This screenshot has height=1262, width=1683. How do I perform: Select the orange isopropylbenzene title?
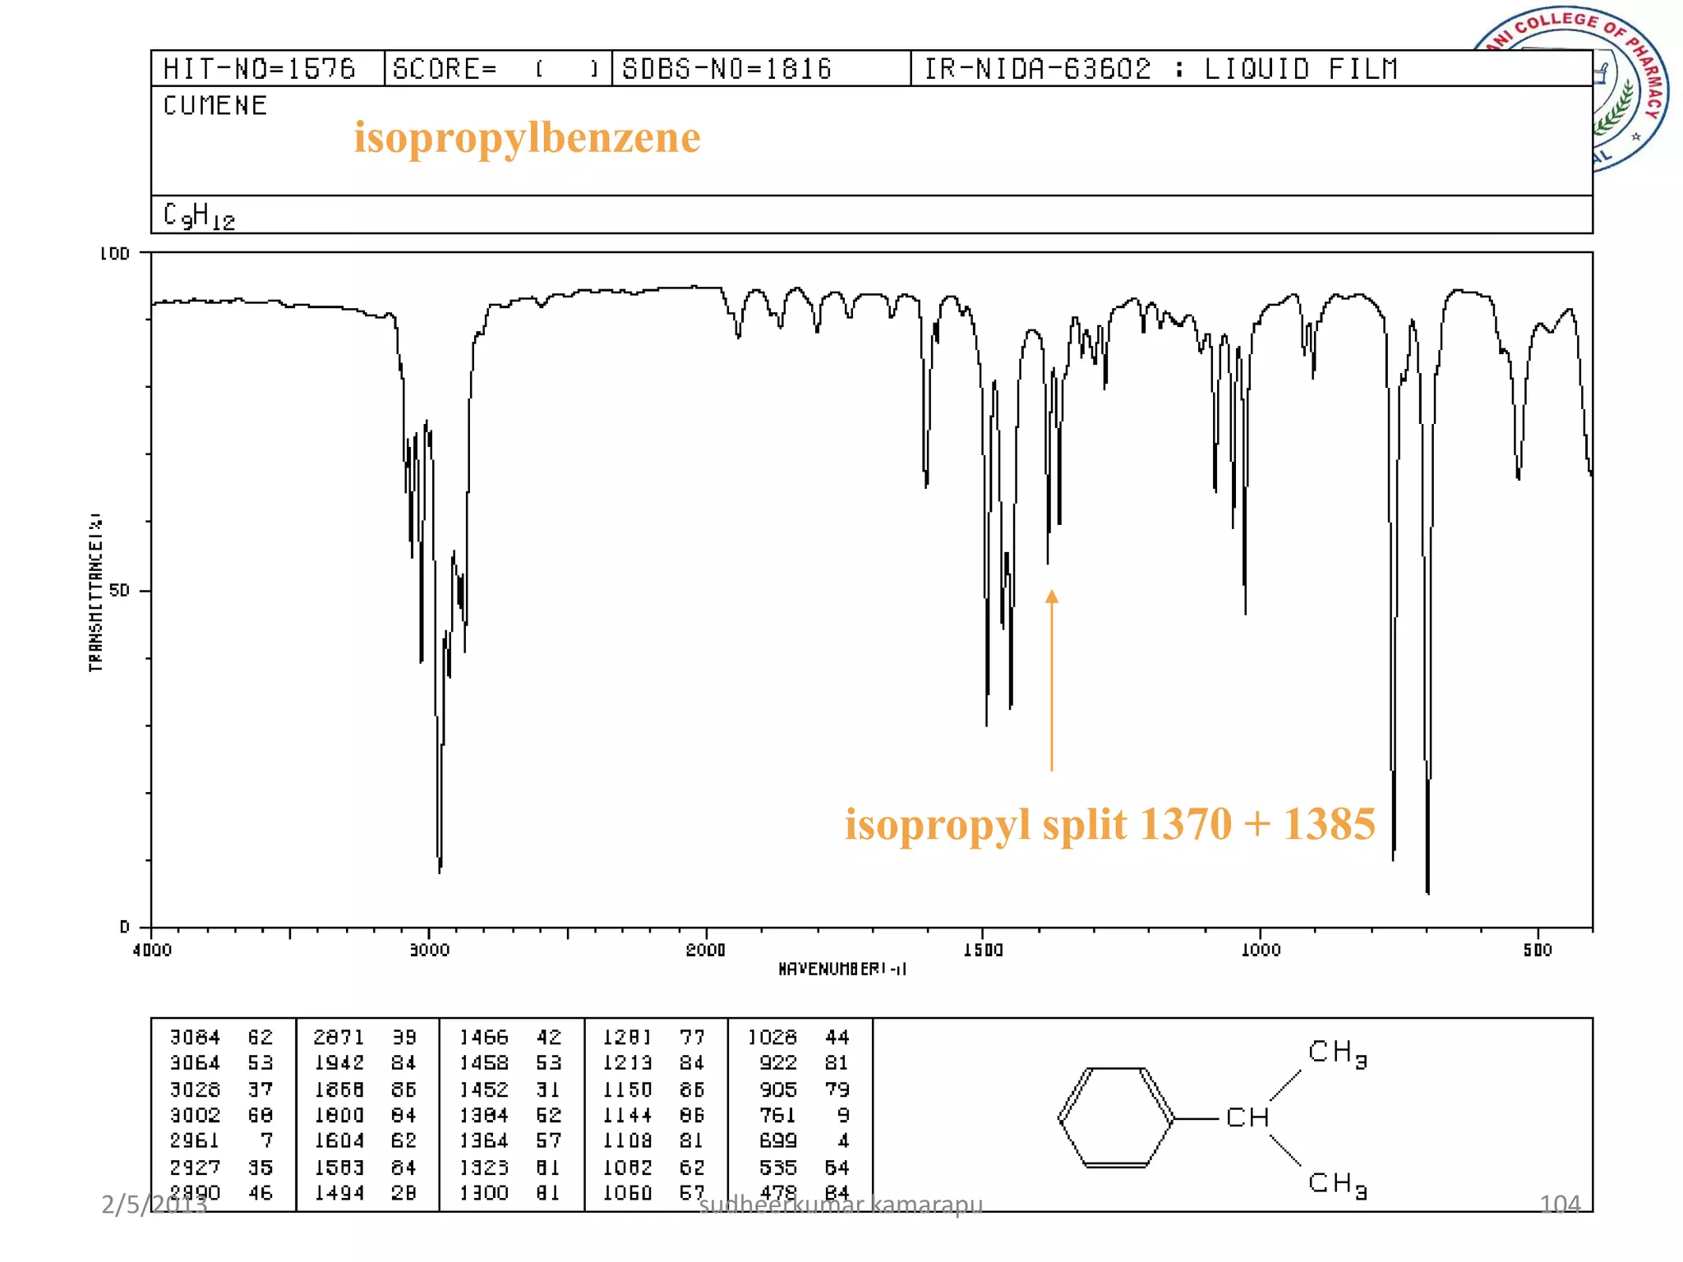point(528,136)
